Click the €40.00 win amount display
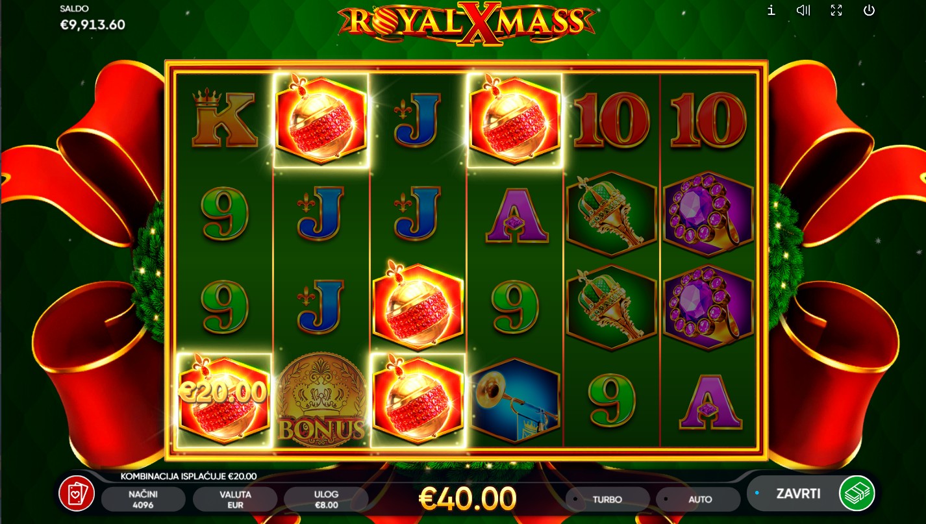 pyautogui.click(x=468, y=498)
